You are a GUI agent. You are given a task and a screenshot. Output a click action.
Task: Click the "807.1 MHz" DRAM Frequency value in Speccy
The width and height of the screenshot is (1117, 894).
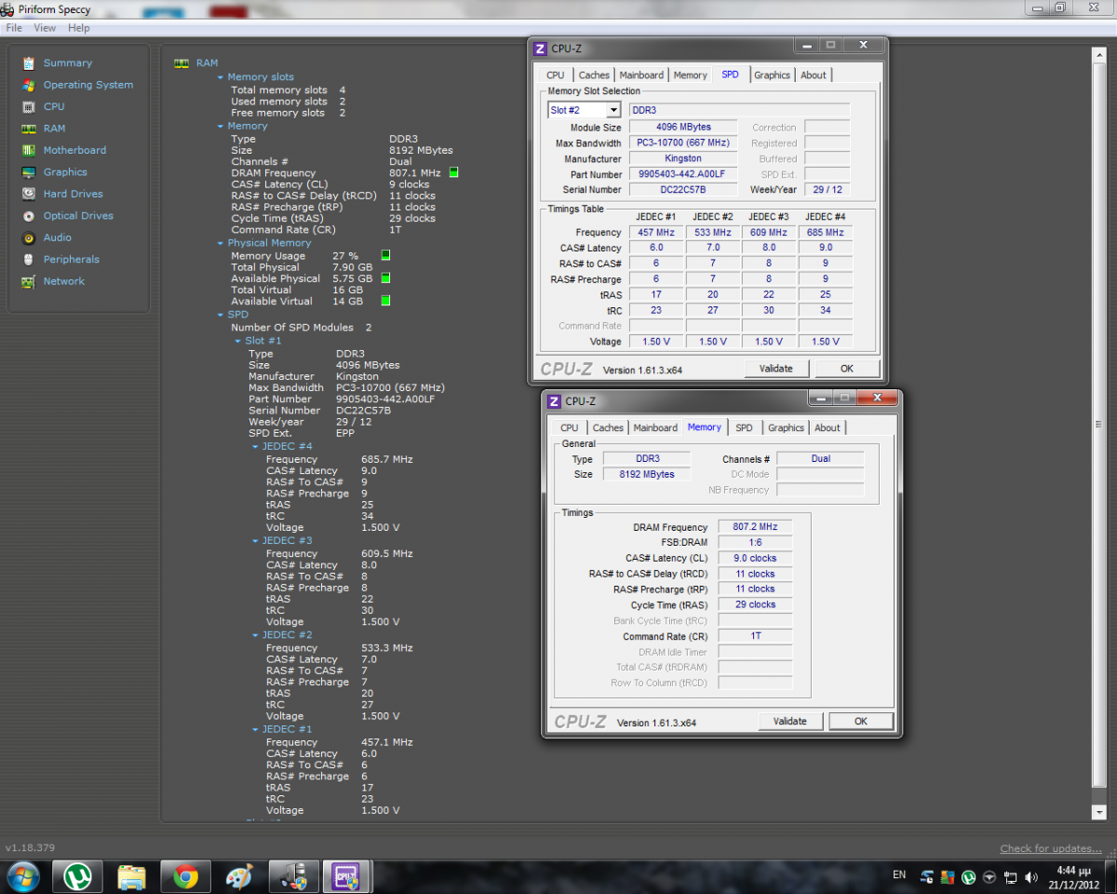click(415, 173)
